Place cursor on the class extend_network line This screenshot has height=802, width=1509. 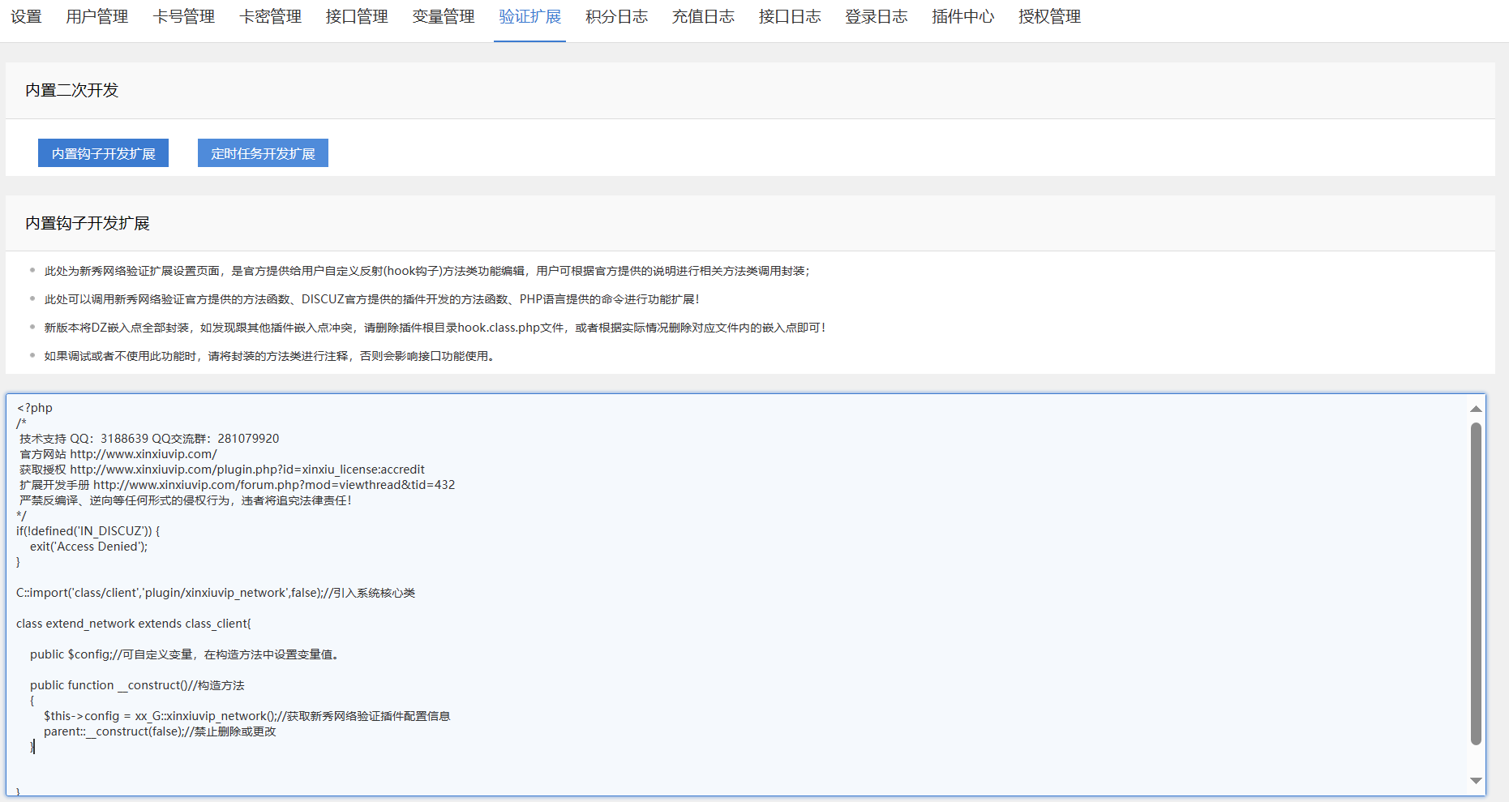click(x=134, y=624)
